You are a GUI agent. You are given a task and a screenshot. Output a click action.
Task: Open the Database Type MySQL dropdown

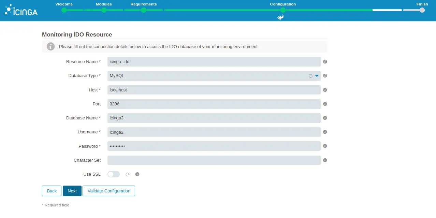tap(214, 76)
